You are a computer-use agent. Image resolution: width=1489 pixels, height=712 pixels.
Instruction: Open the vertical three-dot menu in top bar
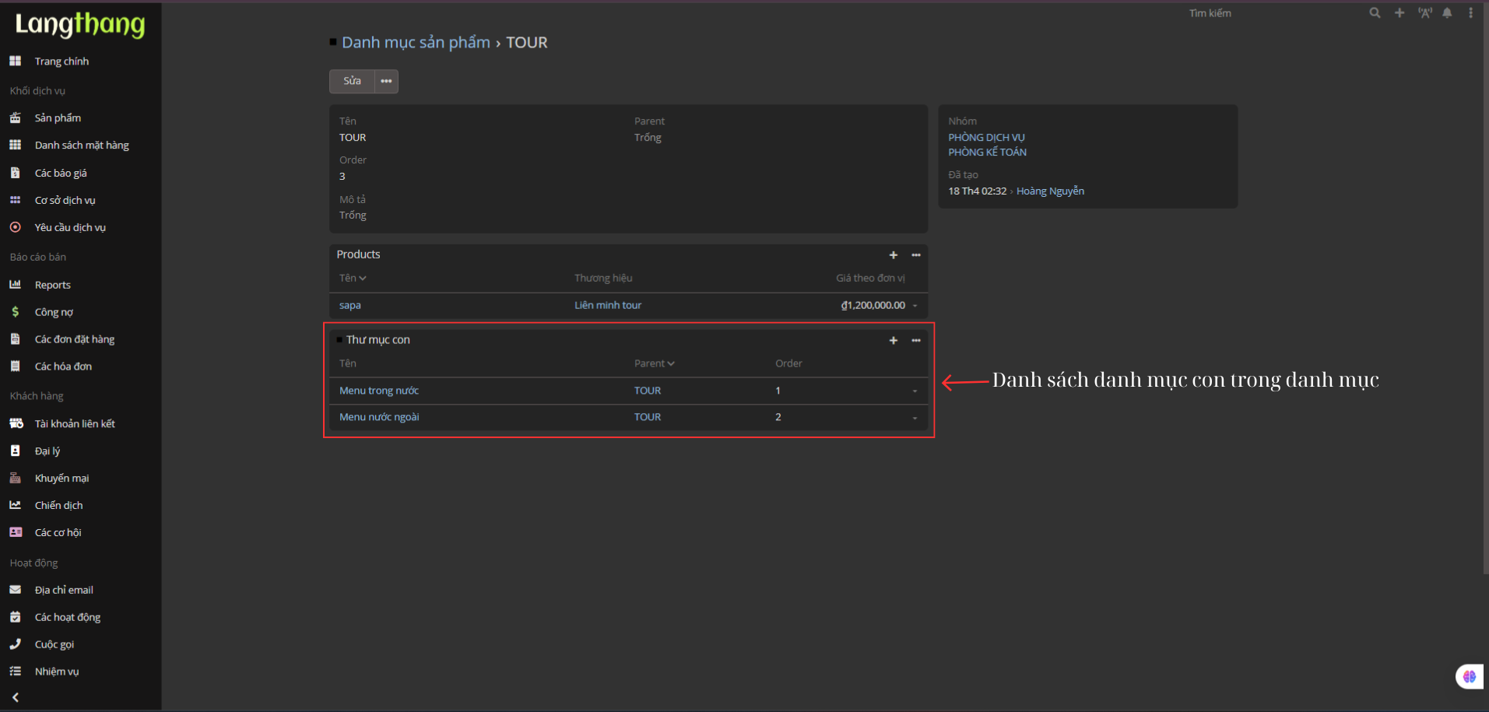(1470, 13)
